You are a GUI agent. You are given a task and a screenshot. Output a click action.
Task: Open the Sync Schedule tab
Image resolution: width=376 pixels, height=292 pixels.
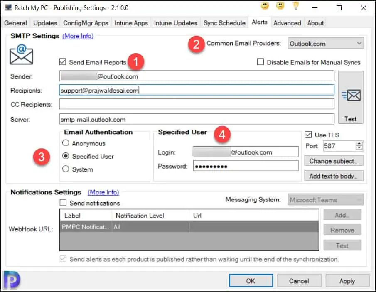point(224,23)
